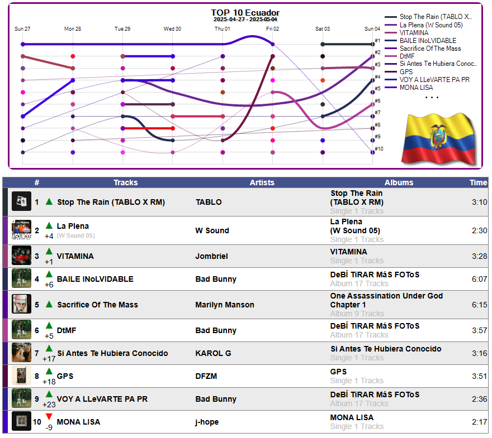Image resolution: width=492 pixels, height=438 pixels.
Task: Open the GPS cover thumbnail
Action: (x=21, y=376)
